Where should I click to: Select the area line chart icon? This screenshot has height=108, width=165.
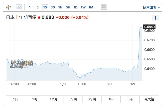19,7
